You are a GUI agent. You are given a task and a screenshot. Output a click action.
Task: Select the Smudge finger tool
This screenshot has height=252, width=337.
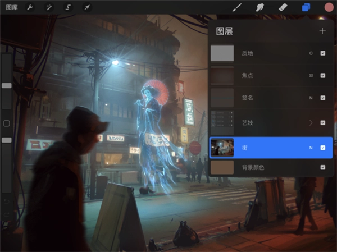tap(260, 7)
